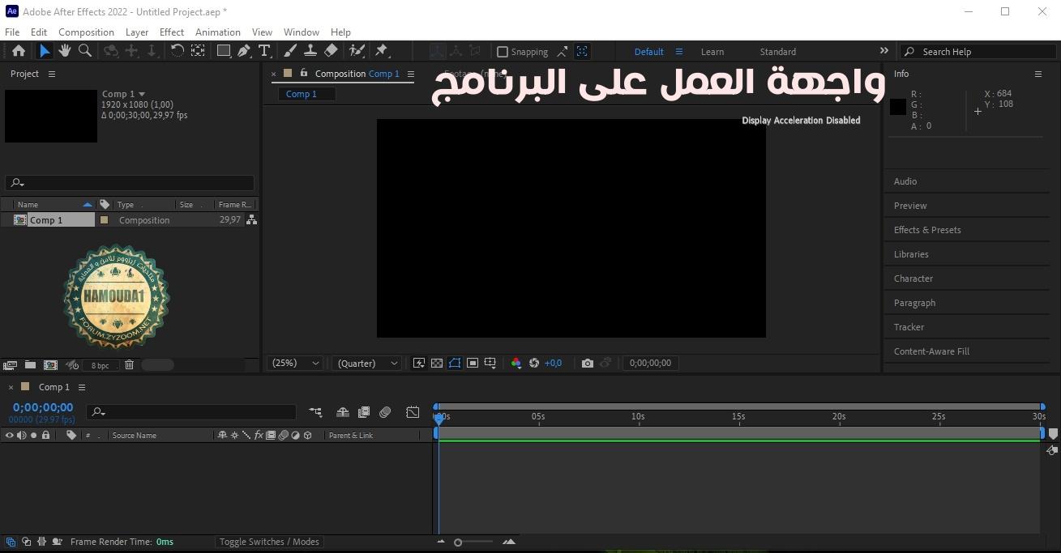
Task: Click the Search Help field
Action: pyautogui.click(x=978, y=51)
